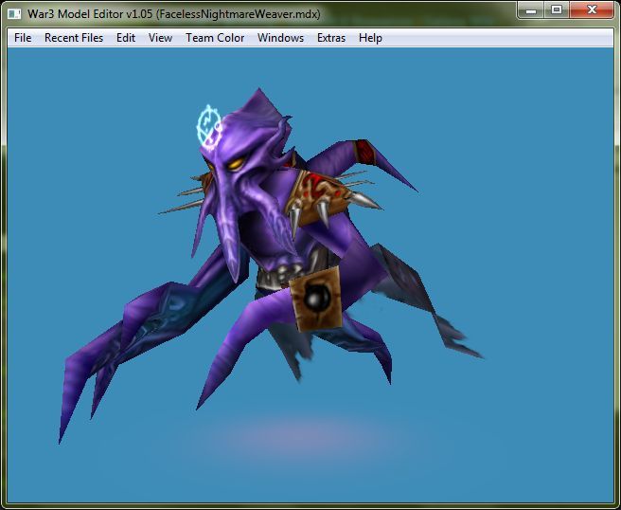Minimize the War3 Model Editor window
Image resolution: width=621 pixels, height=510 pixels.
[531, 9]
